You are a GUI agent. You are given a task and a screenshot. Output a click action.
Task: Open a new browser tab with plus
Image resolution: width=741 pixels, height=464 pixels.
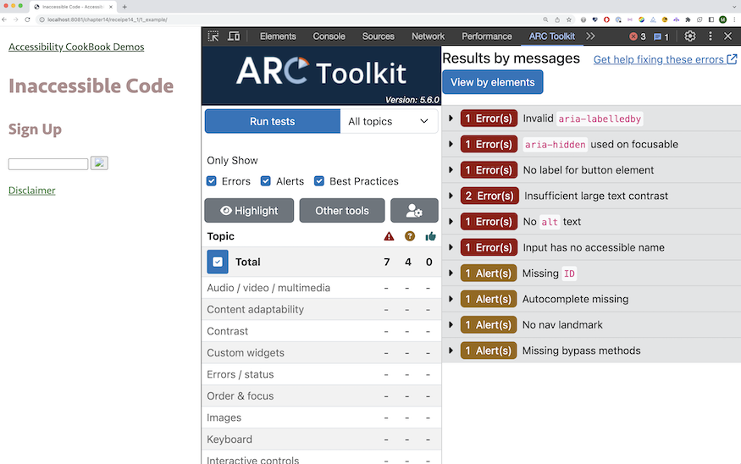click(x=124, y=7)
